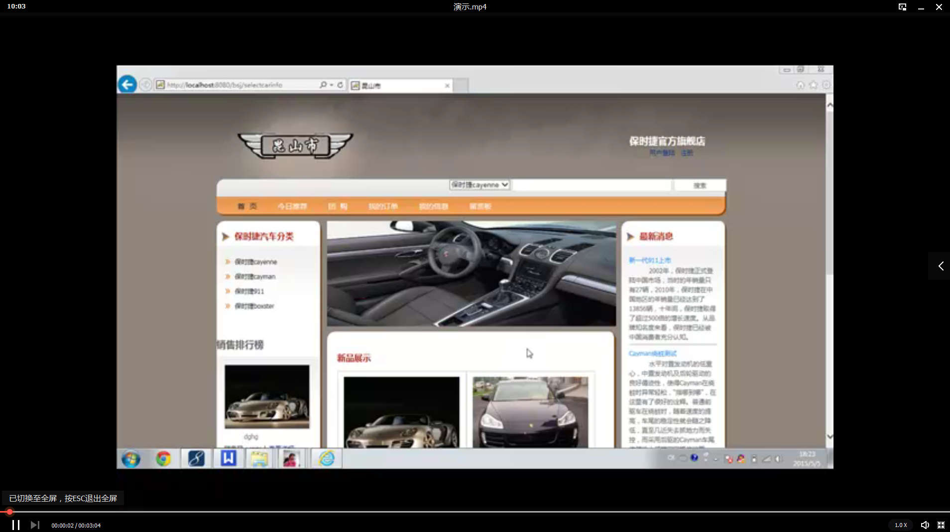Click the 00:00:02 / 00:03:04 time display

tap(76, 526)
